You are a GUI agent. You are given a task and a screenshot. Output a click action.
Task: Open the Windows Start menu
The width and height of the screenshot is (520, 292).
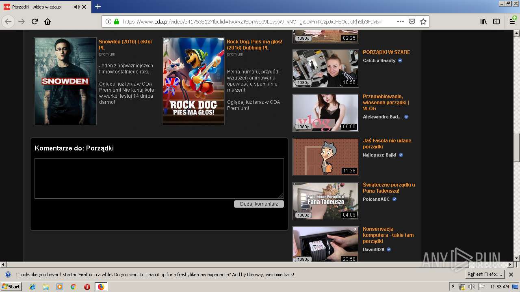coord(11,287)
